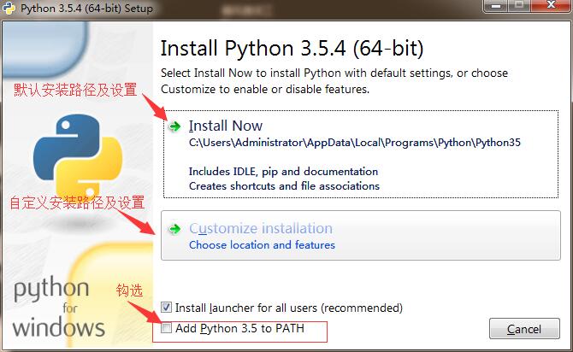Click the "Python 3.5.4 (64-bit) Setup" title bar text
Image resolution: width=573 pixels, height=352 pixels.
pyautogui.click(x=86, y=9)
